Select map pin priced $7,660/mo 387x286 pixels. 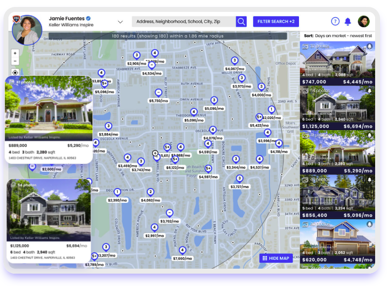point(182,250)
